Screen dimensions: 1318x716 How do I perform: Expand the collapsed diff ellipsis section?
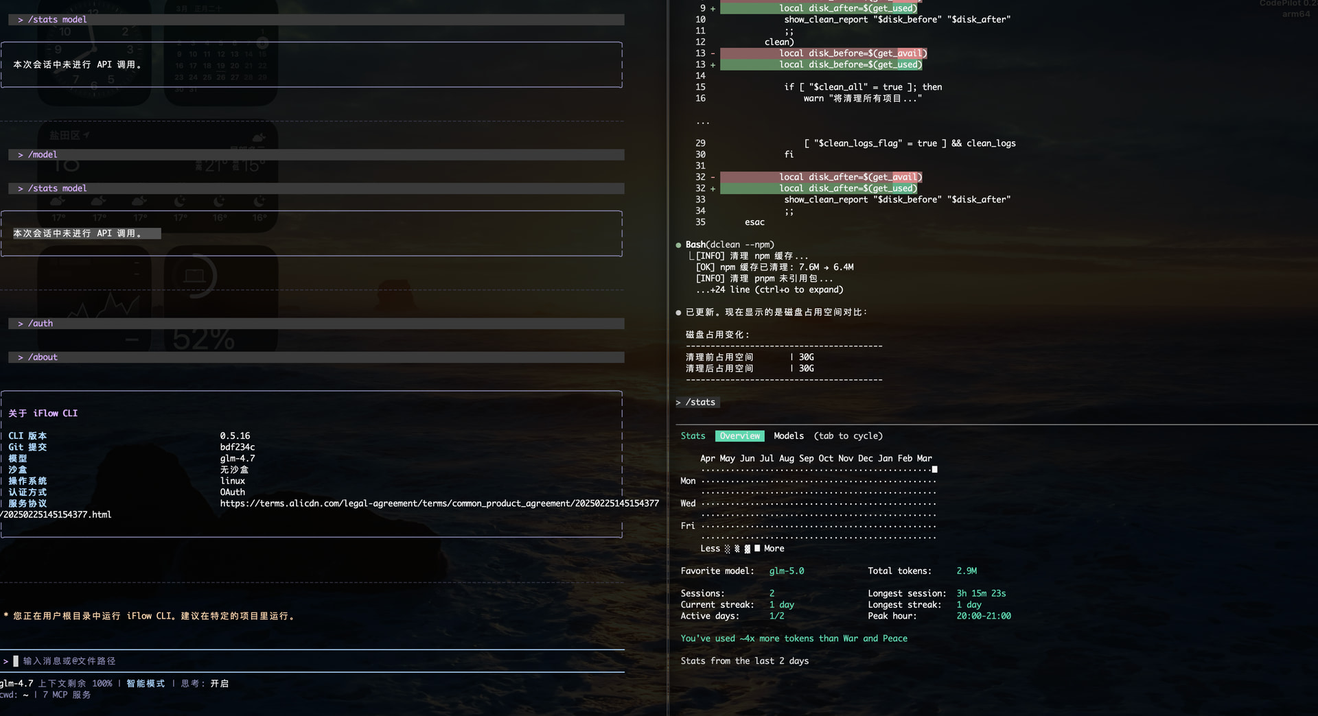[x=703, y=122]
